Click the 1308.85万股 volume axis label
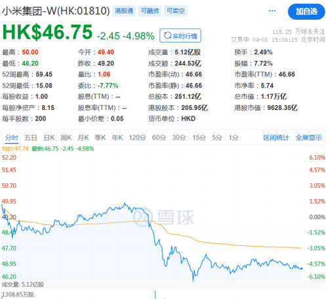 pos(18,294)
